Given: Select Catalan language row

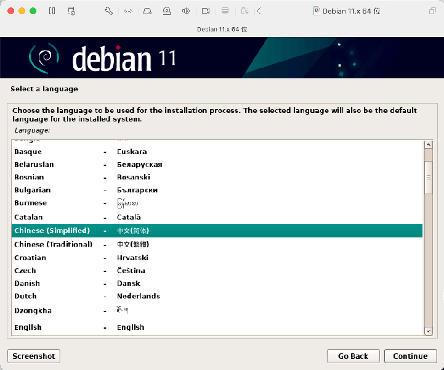Looking at the screenshot, I should click(x=217, y=217).
